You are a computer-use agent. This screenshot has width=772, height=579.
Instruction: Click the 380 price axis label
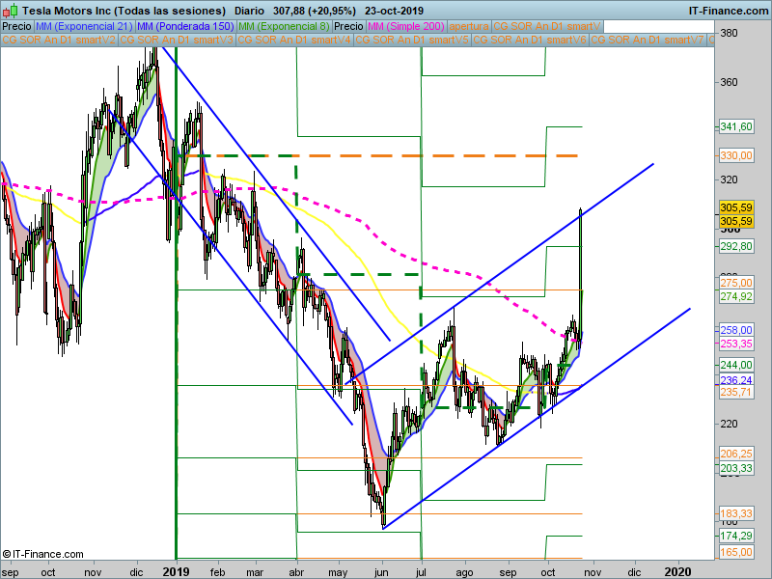tap(729, 34)
